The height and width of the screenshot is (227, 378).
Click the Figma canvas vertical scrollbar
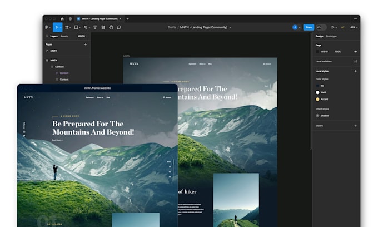[311, 92]
